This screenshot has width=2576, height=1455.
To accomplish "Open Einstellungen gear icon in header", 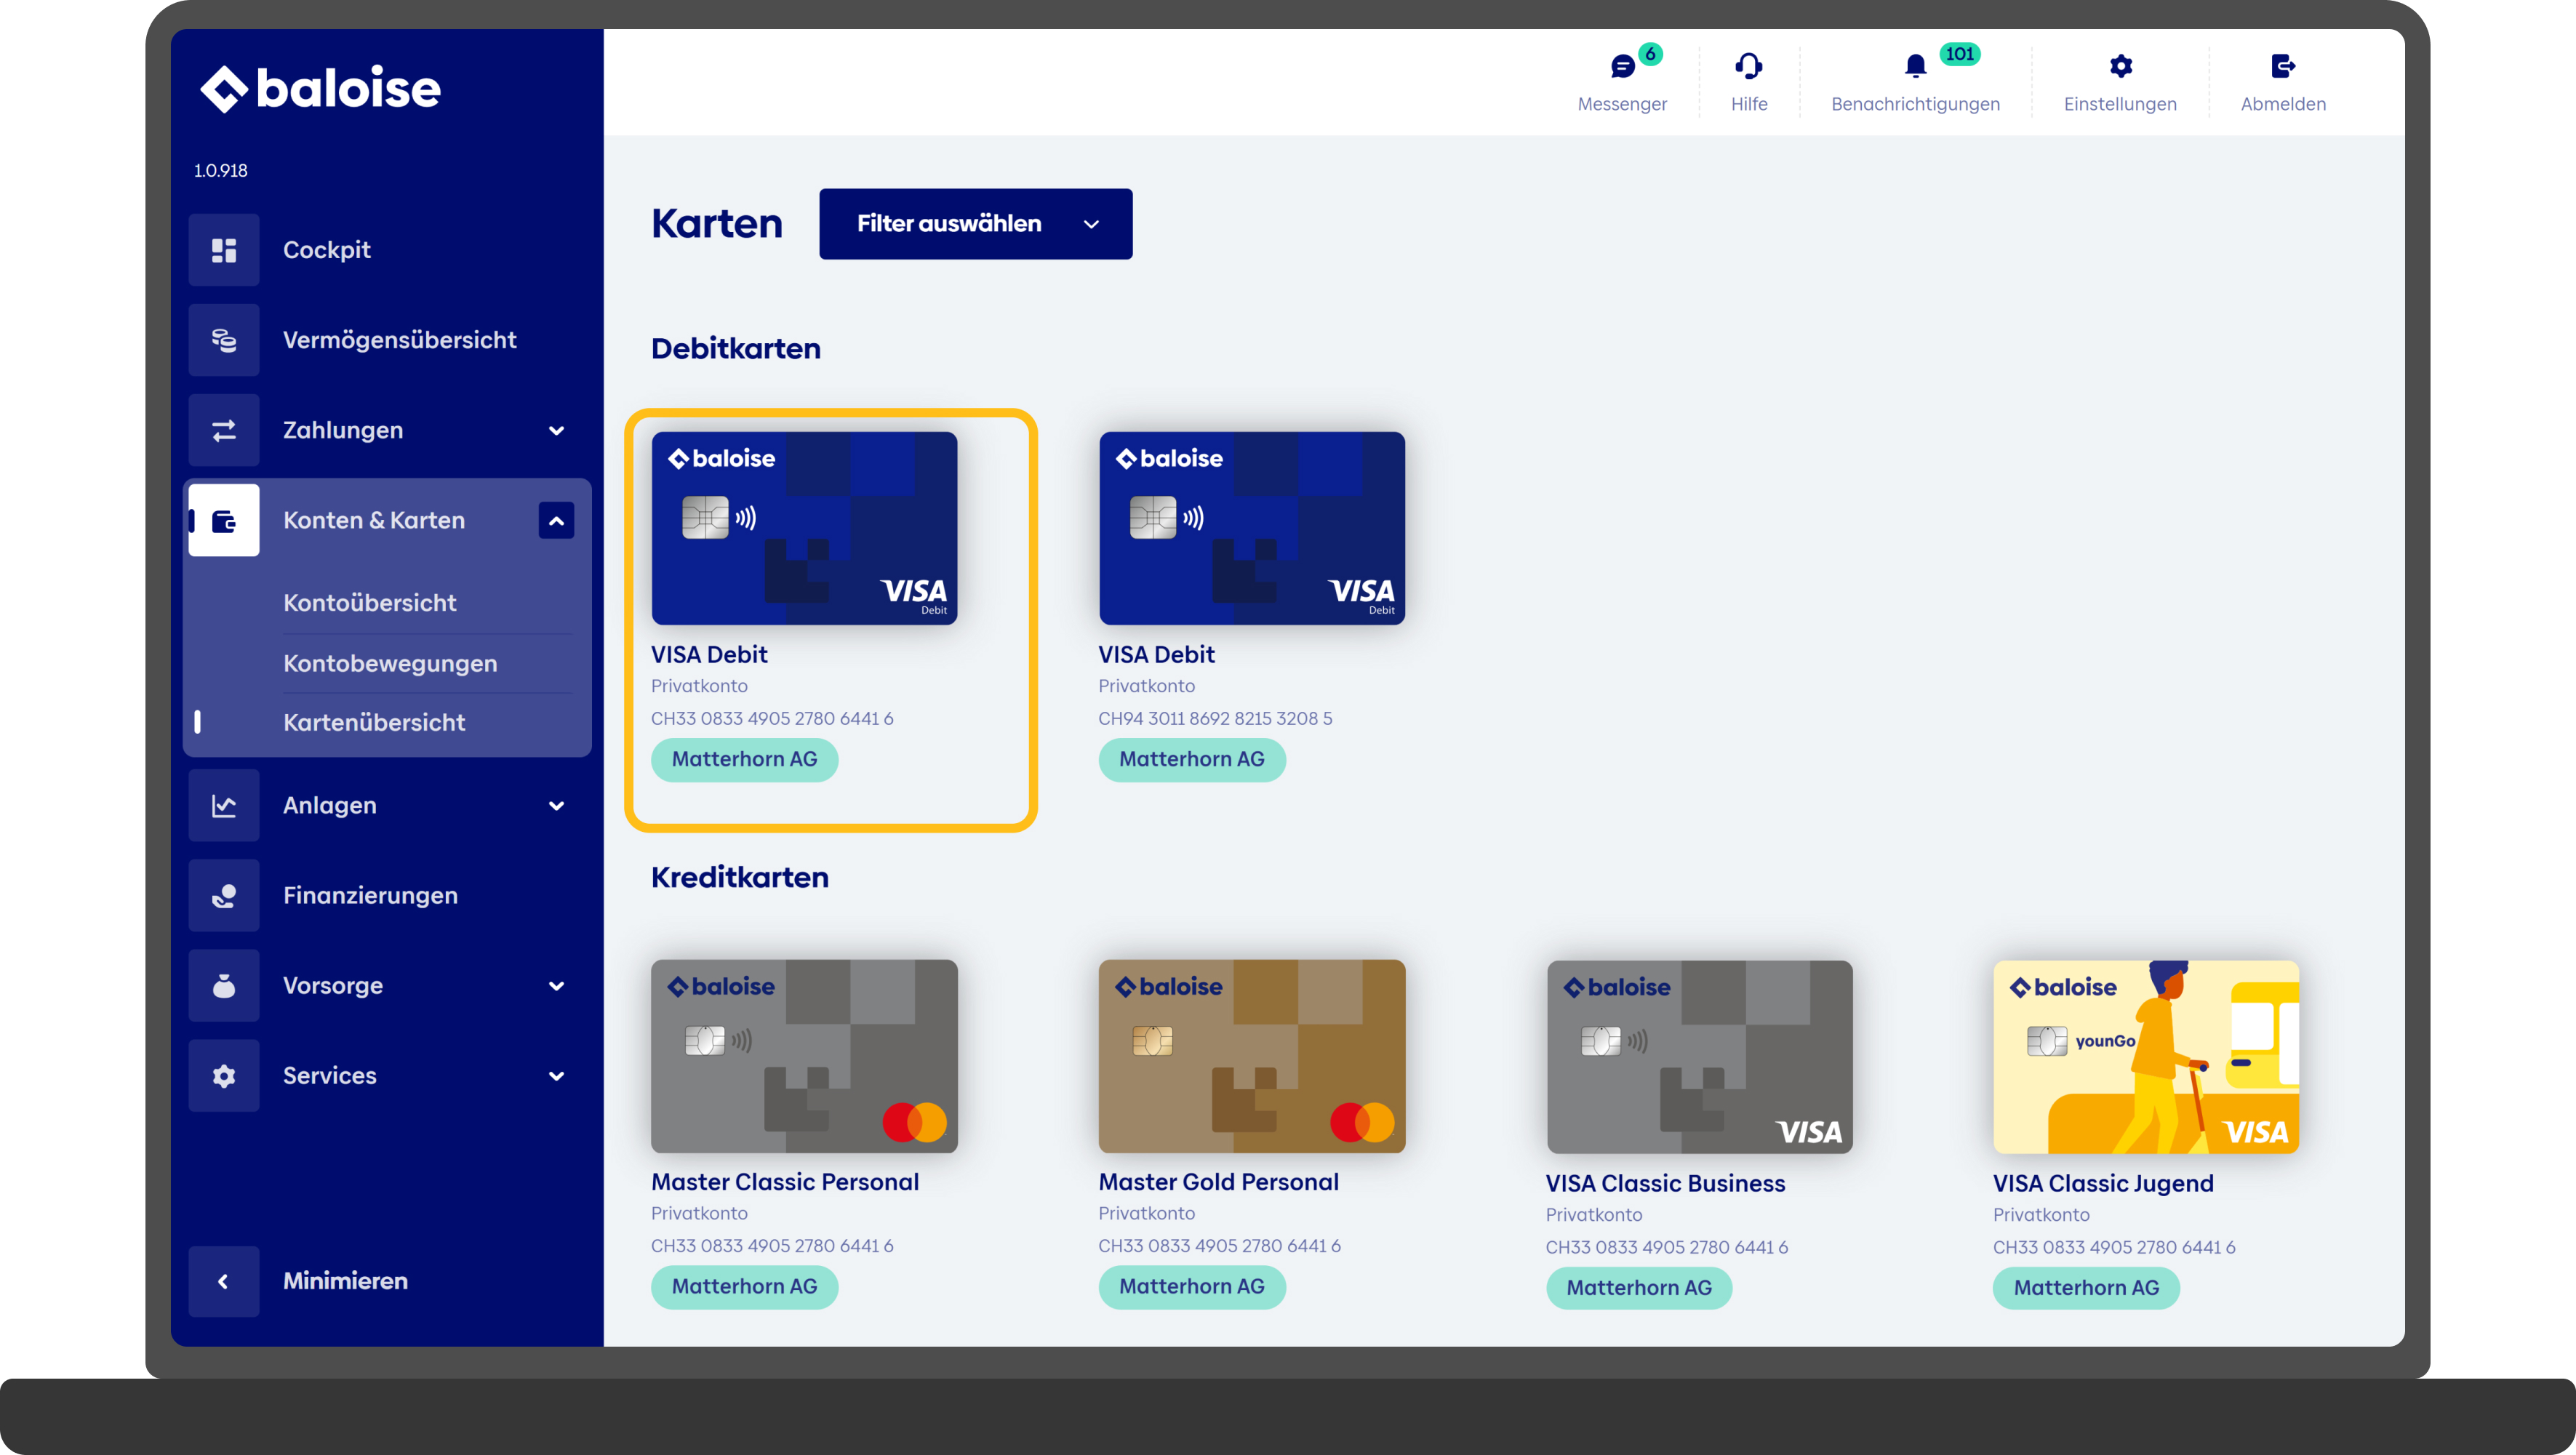I will [x=2120, y=67].
